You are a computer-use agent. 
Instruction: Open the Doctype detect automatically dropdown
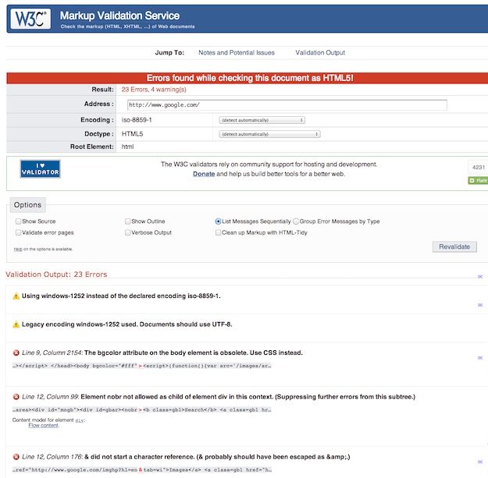pyautogui.click(x=269, y=134)
